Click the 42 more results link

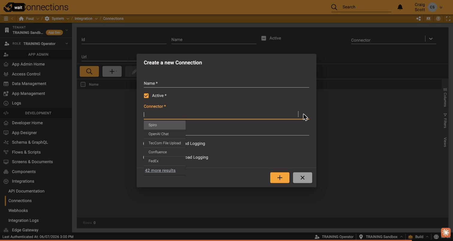pyautogui.click(x=160, y=170)
